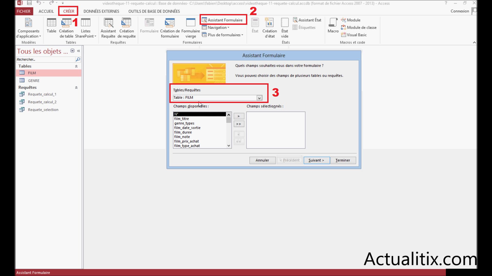Open the Visual Basic editor
Screen dimensions: 492x276
coord(354,35)
